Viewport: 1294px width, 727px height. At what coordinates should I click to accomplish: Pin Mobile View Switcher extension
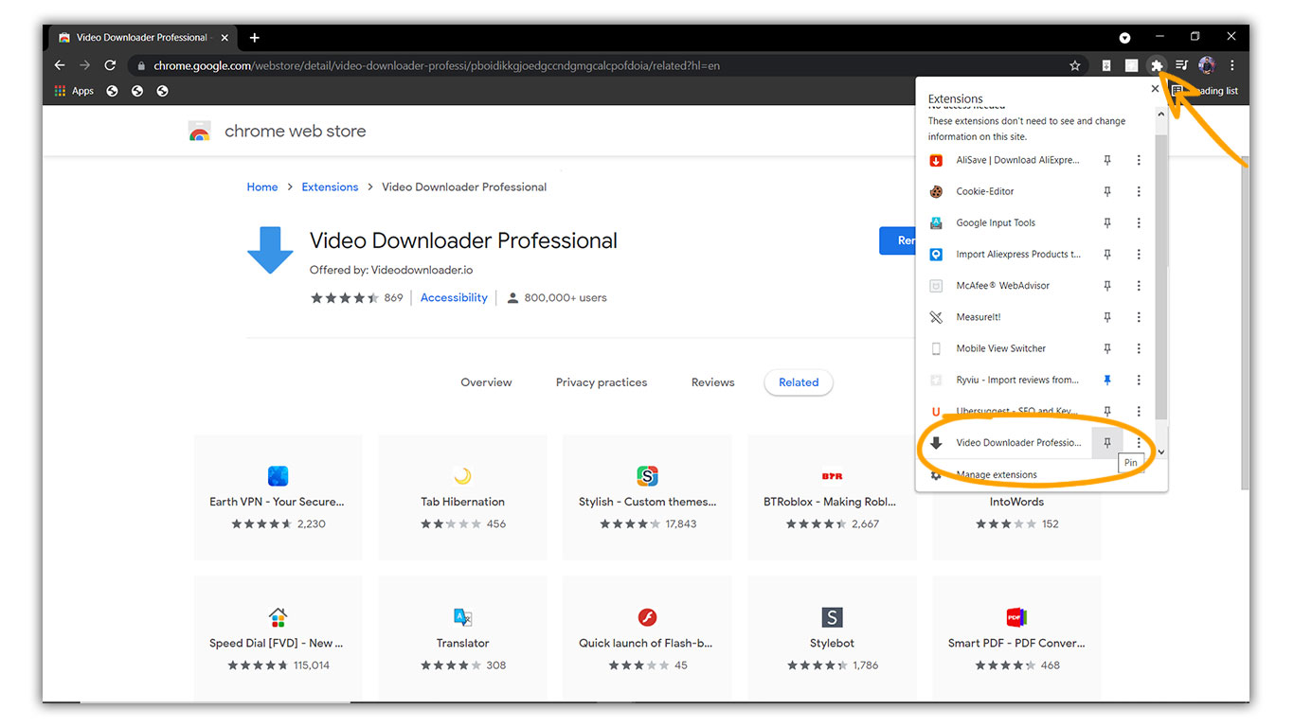tap(1106, 348)
